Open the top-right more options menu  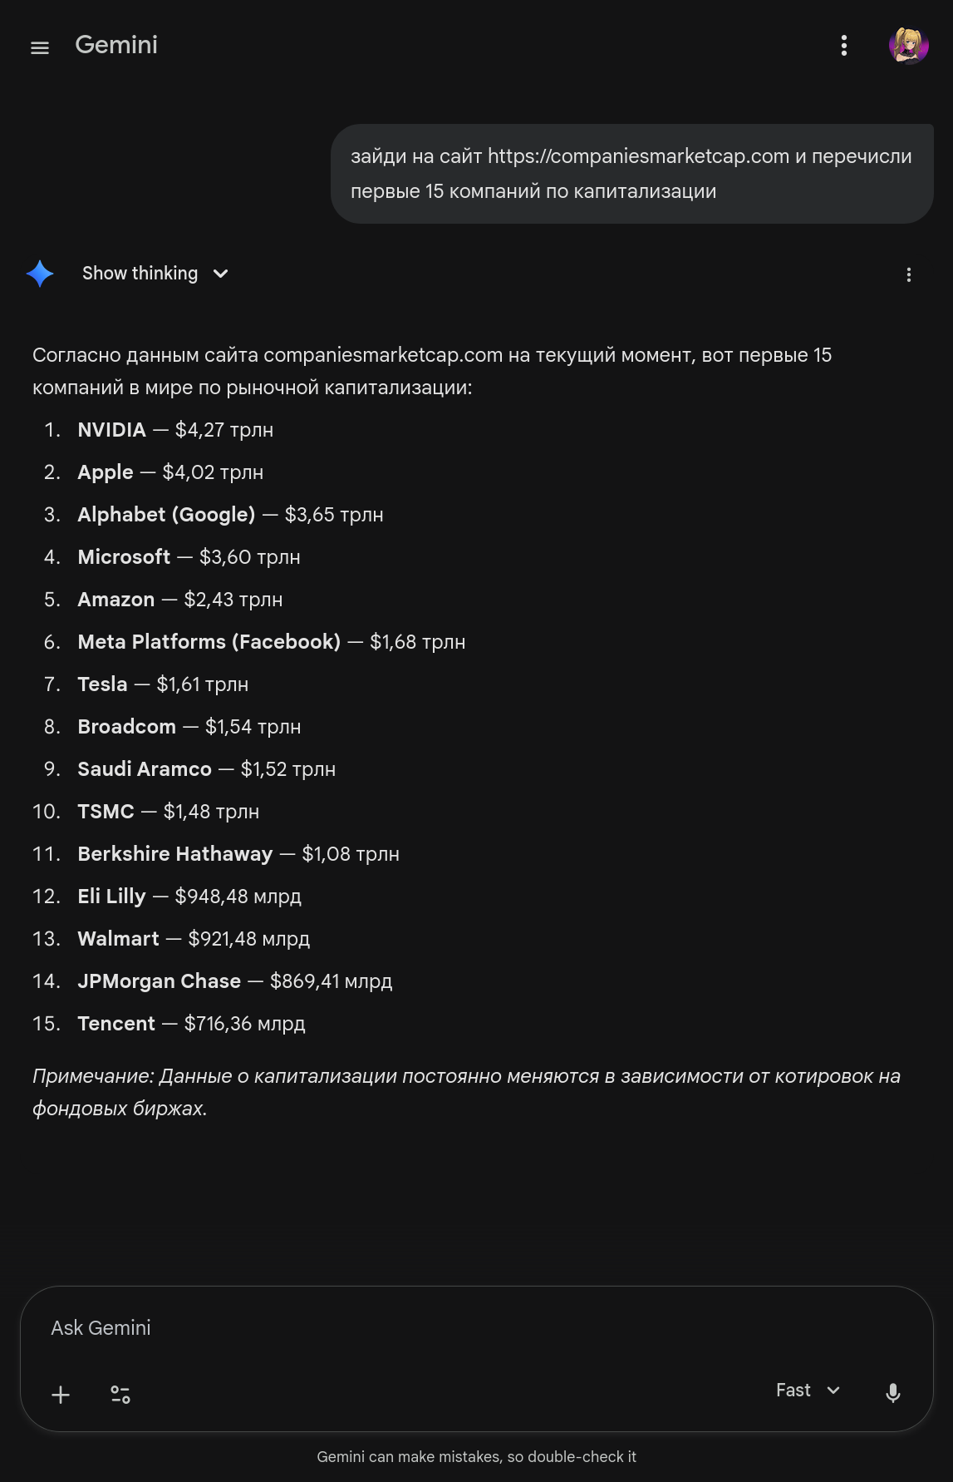pos(844,46)
